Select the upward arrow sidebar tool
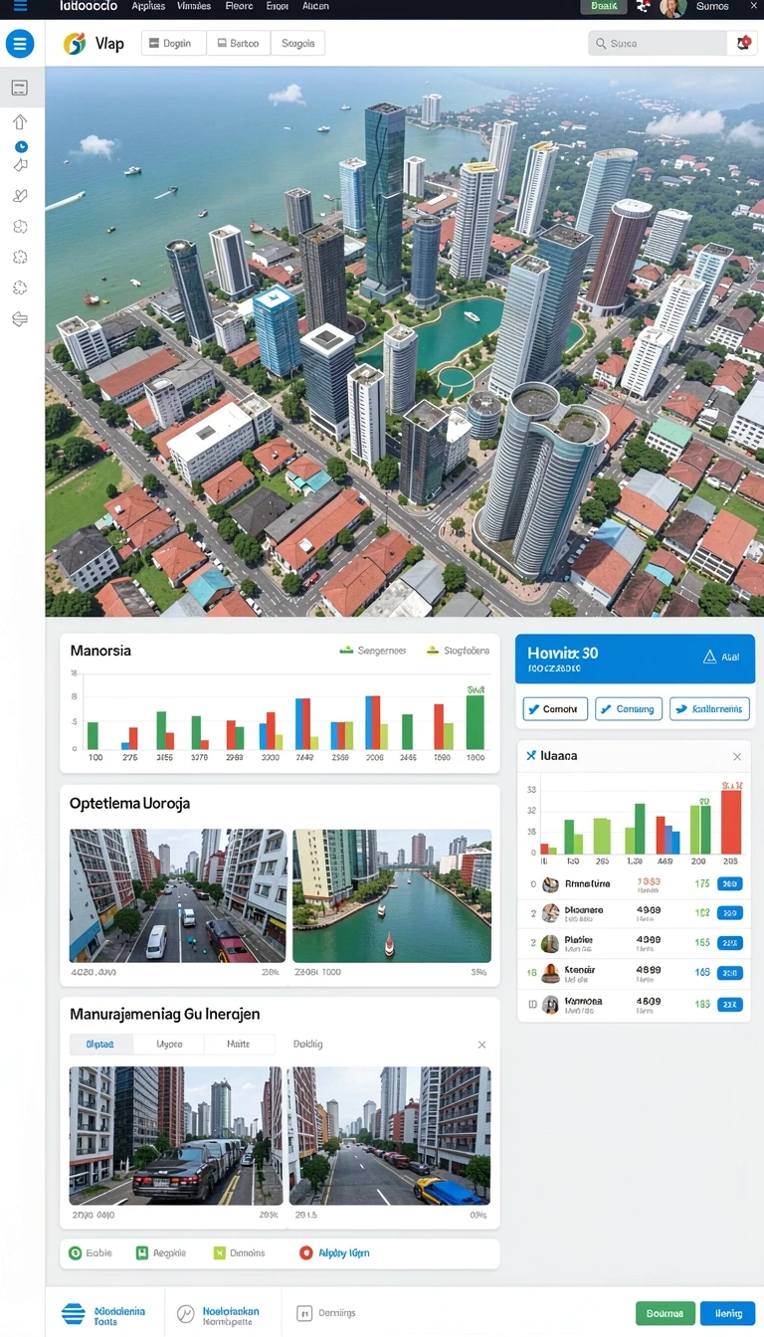 19,122
